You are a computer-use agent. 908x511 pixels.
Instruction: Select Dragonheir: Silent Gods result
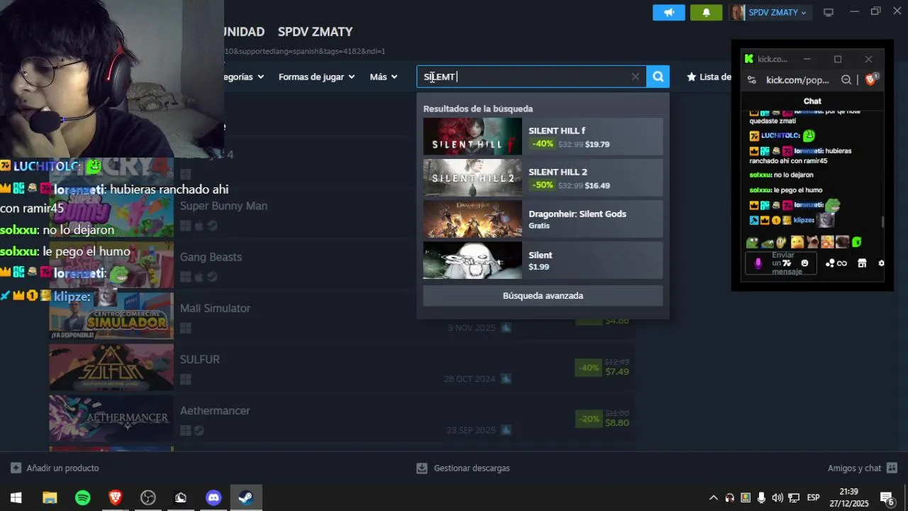coord(543,219)
